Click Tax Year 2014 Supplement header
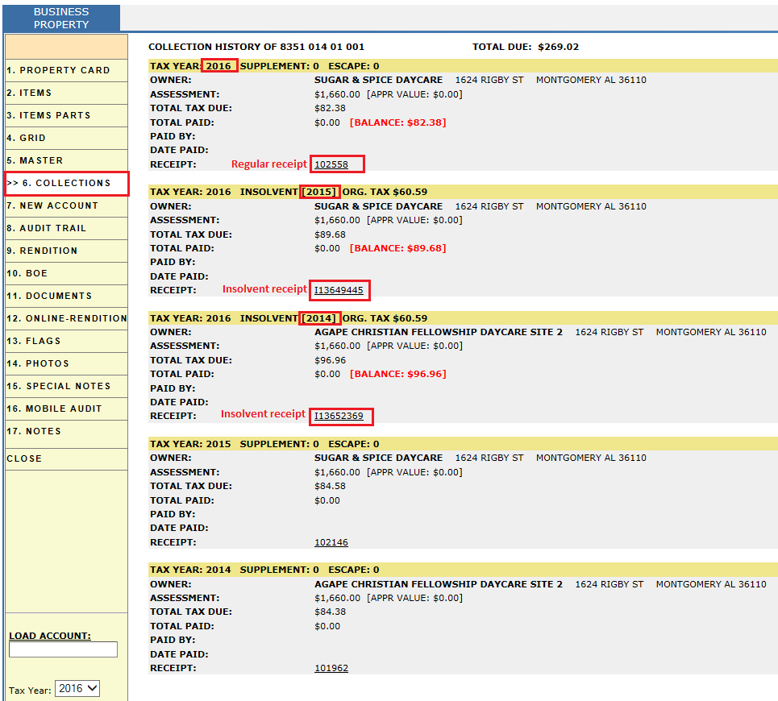 point(463,570)
